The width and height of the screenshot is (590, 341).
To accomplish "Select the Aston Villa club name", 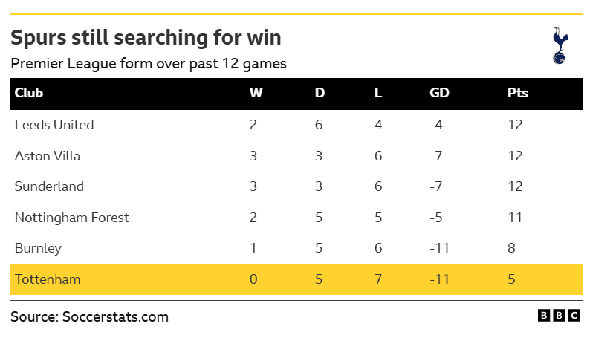I will pyautogui.click(x=48, y=156).
